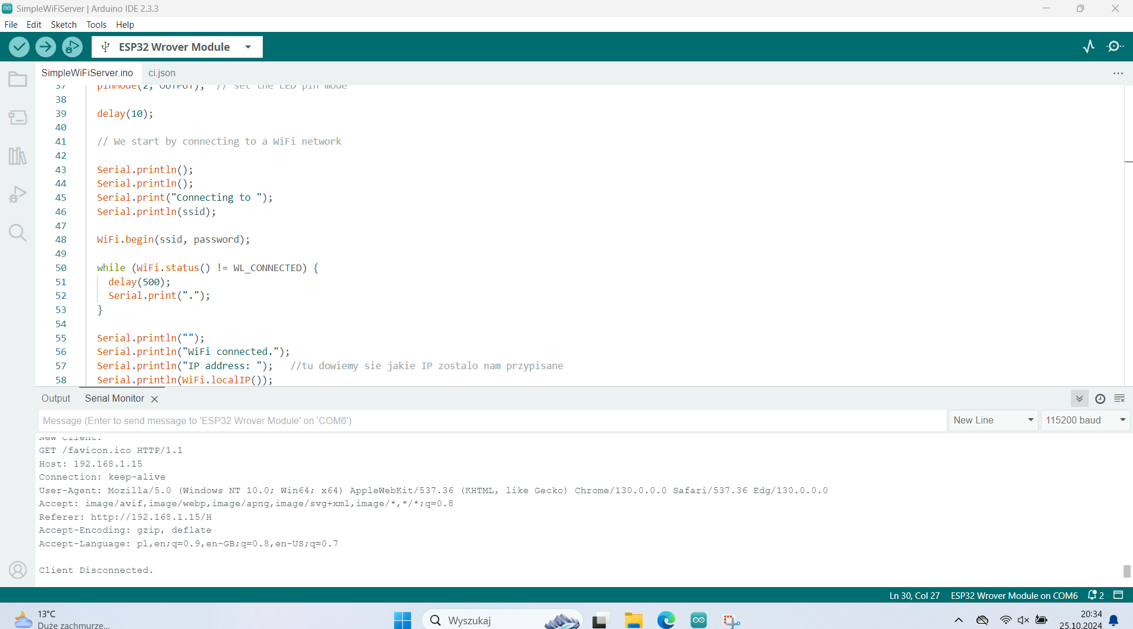Viewport: 1133px width, 629px height.
Task: Click the 'Referer: http://192.168.1.15/H' line
Action: tap(125, 517)
